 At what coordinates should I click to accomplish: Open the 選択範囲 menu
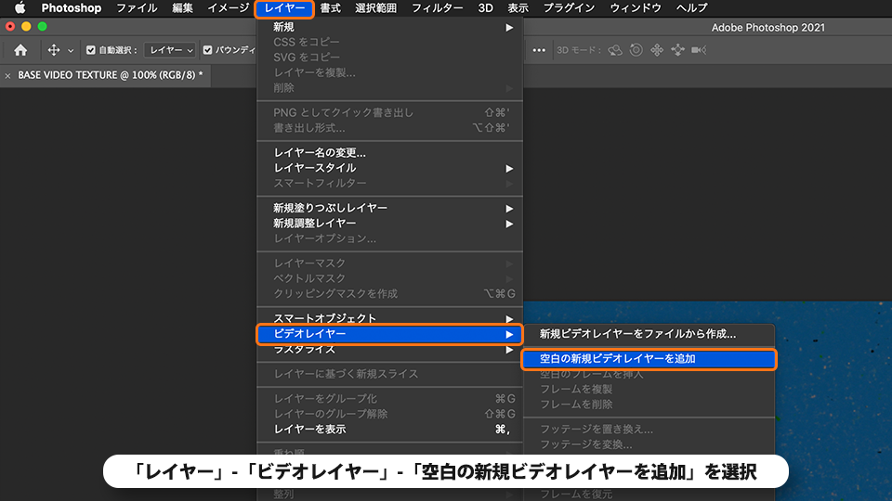(375, 8)
